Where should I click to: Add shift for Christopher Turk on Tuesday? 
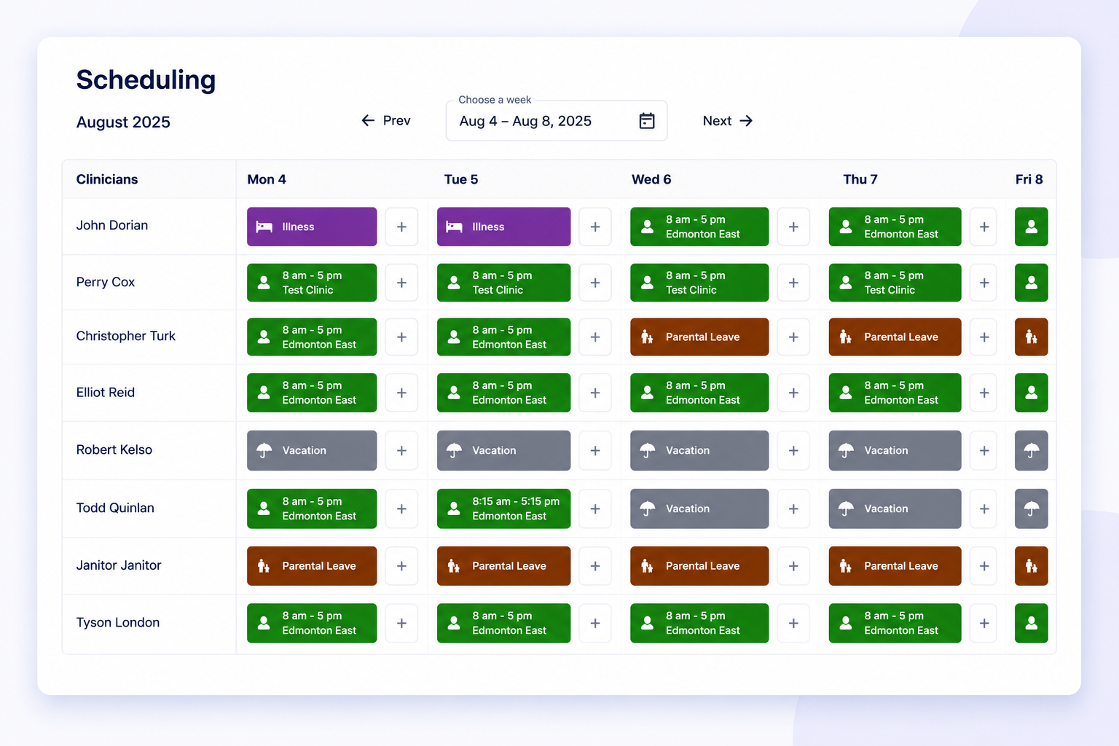click(x=595, y=337)
